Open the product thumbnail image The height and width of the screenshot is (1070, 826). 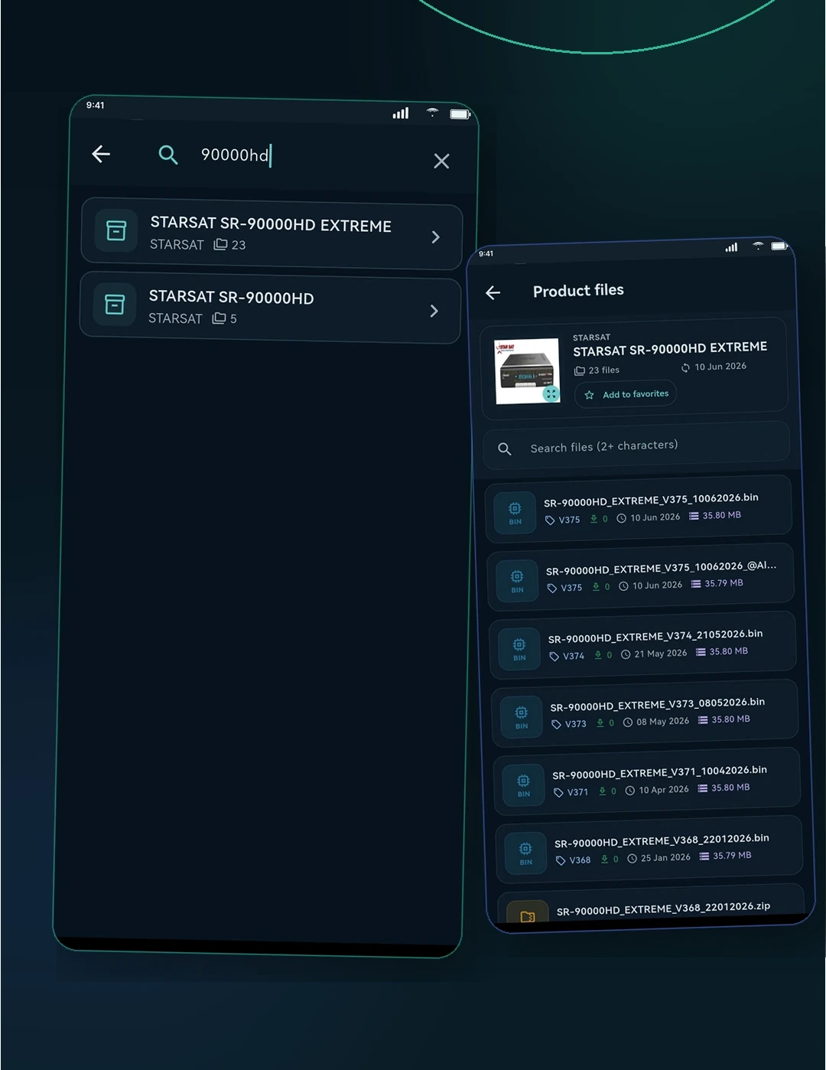tap(527, 370)
